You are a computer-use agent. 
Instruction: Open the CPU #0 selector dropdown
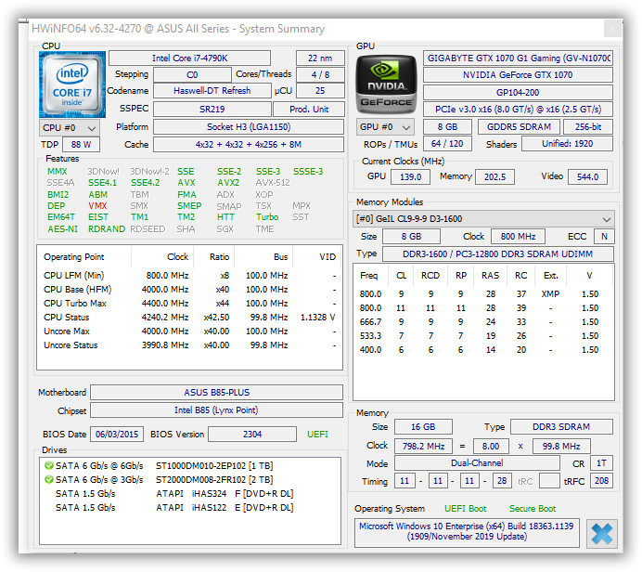(70, 128)
